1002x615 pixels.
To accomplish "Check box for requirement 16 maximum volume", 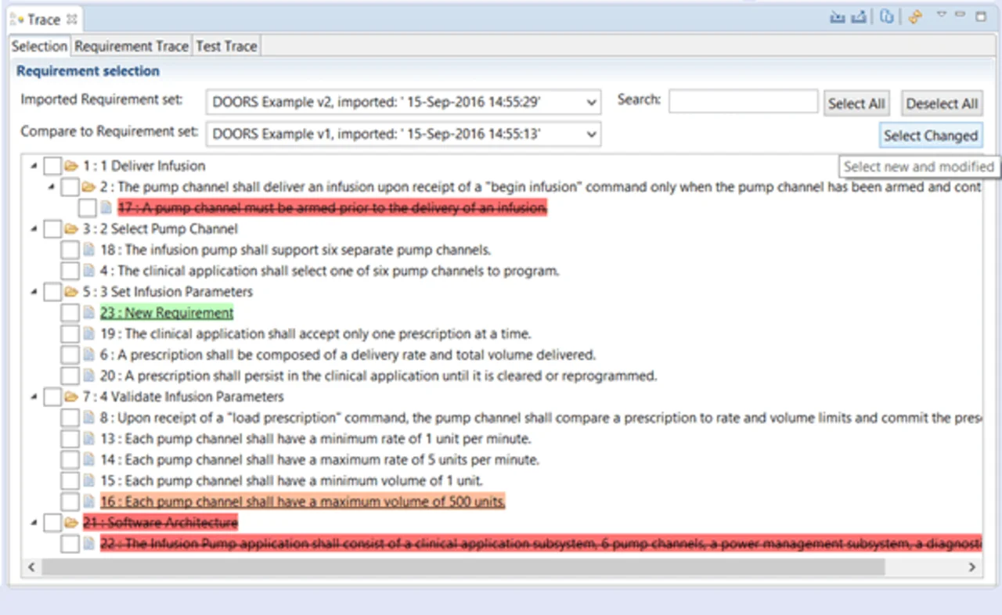I will click(70, 502).
